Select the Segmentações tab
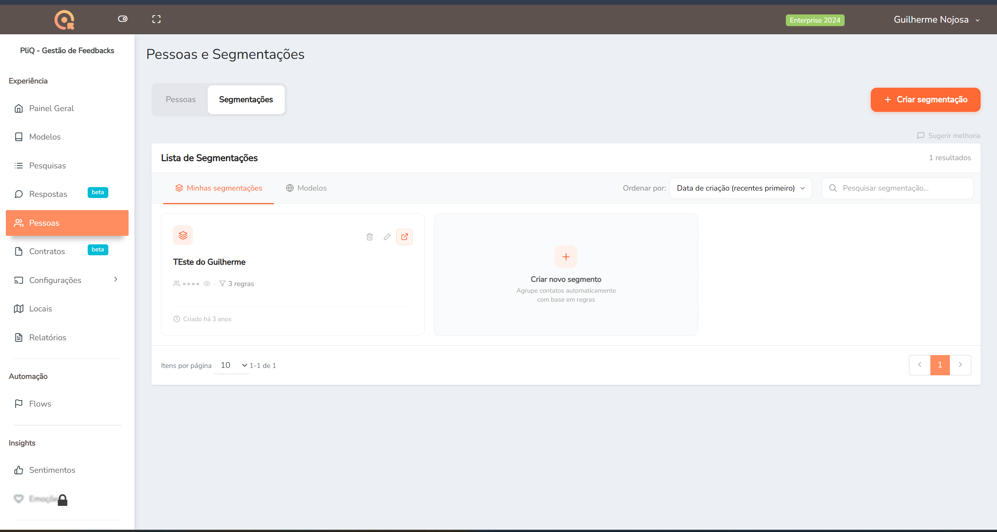 click(246, 99)
